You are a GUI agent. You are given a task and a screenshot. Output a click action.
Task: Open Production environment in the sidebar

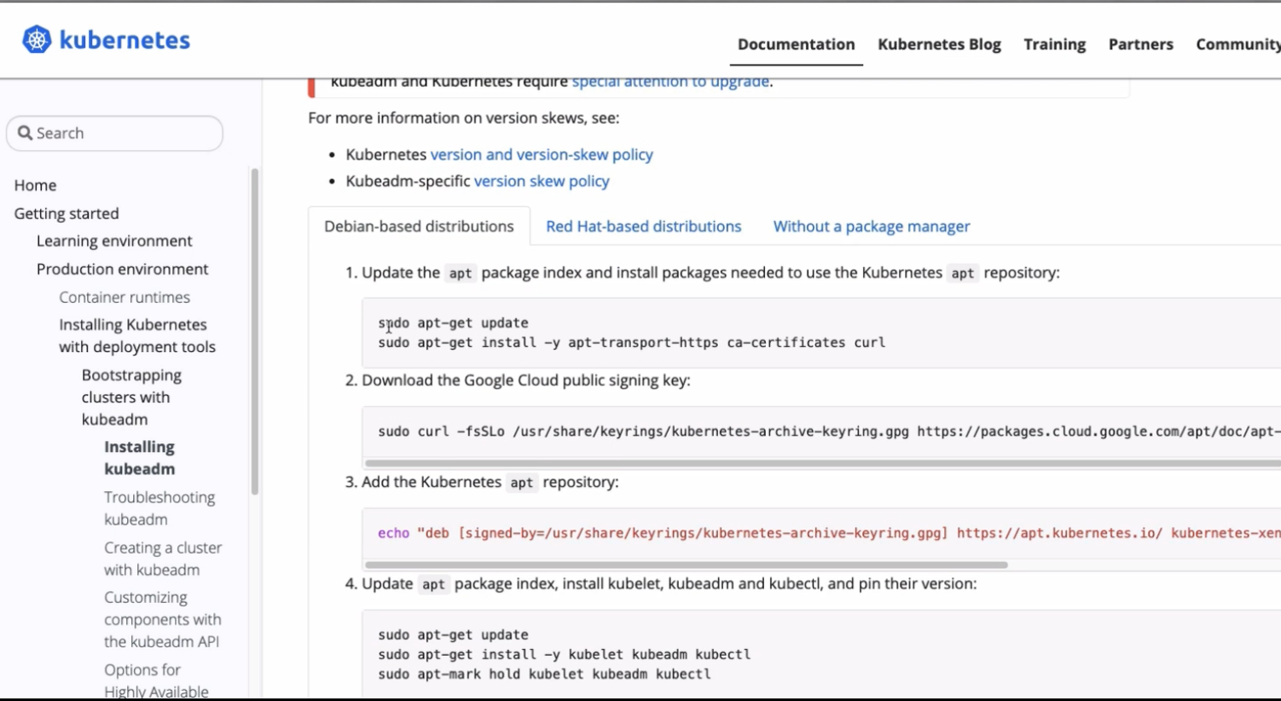pos(122,269)
